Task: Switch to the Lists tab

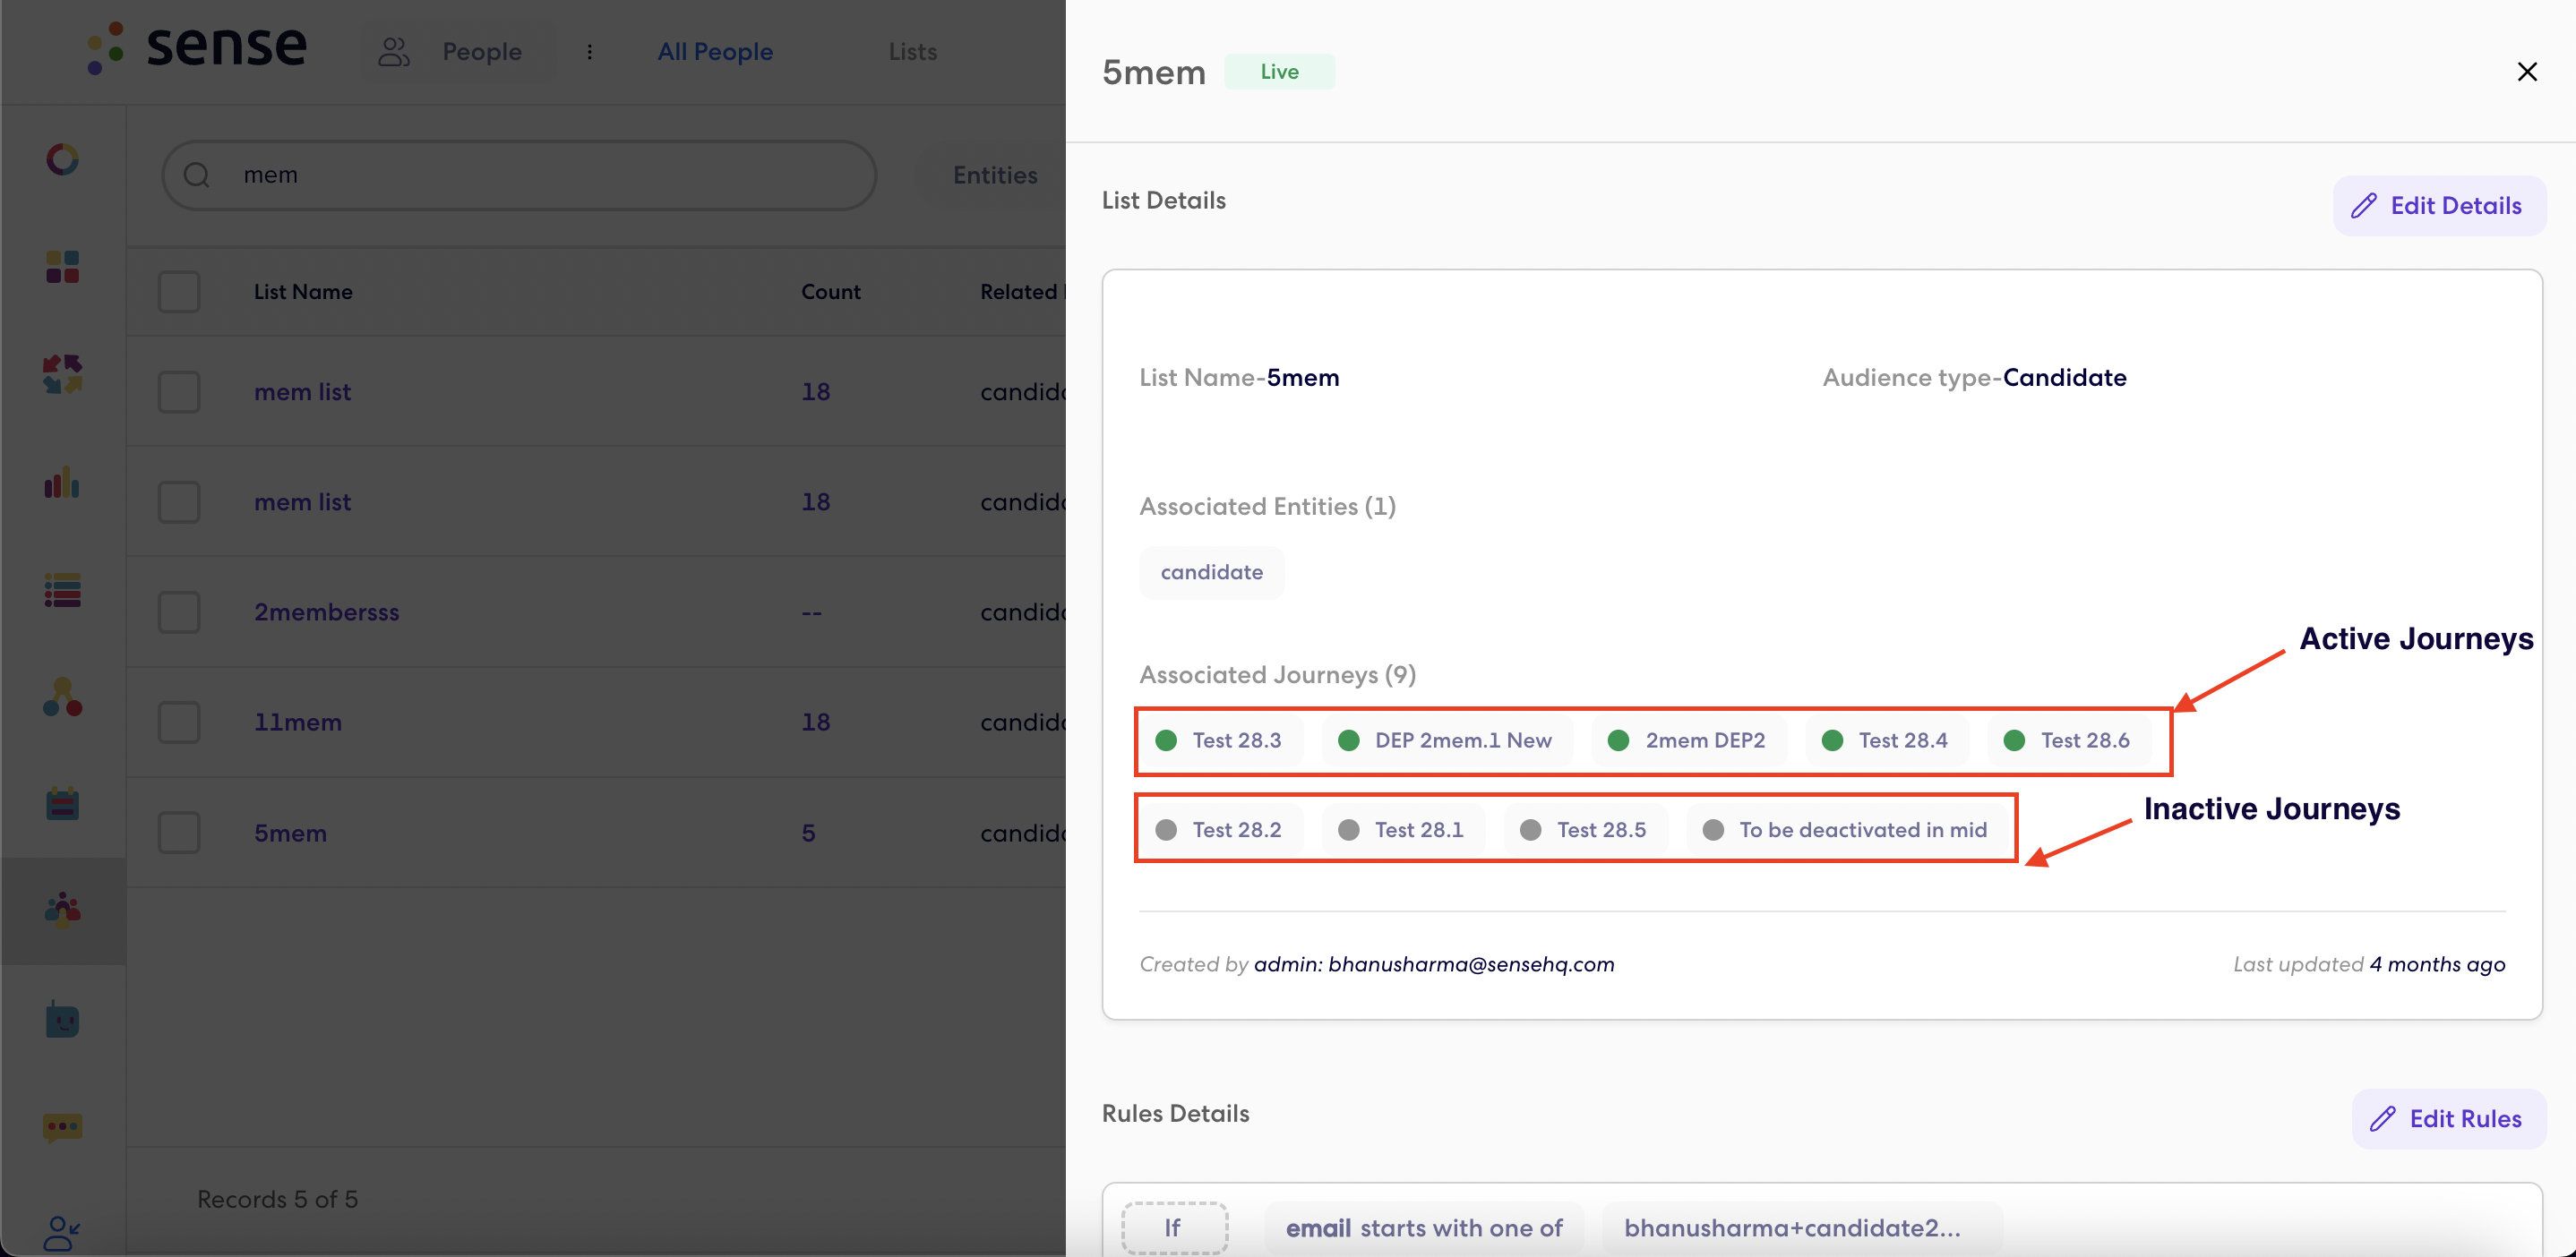Action: [912, 52]
